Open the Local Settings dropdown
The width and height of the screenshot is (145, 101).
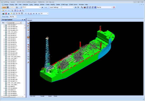click(56, 7)
